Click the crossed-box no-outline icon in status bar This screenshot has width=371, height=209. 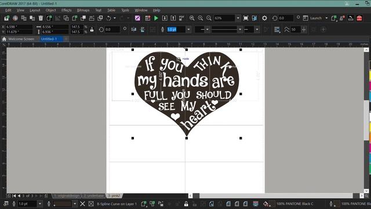click(x=91, y=204)
